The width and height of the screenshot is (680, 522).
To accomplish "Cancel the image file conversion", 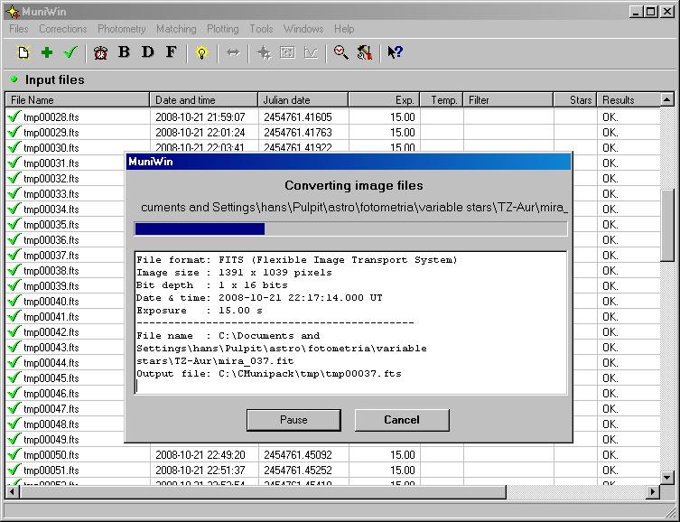I will point(401,420).
